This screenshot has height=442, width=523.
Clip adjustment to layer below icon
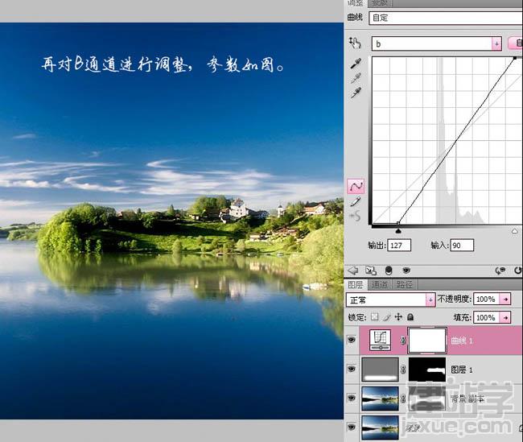click(389, 270)
